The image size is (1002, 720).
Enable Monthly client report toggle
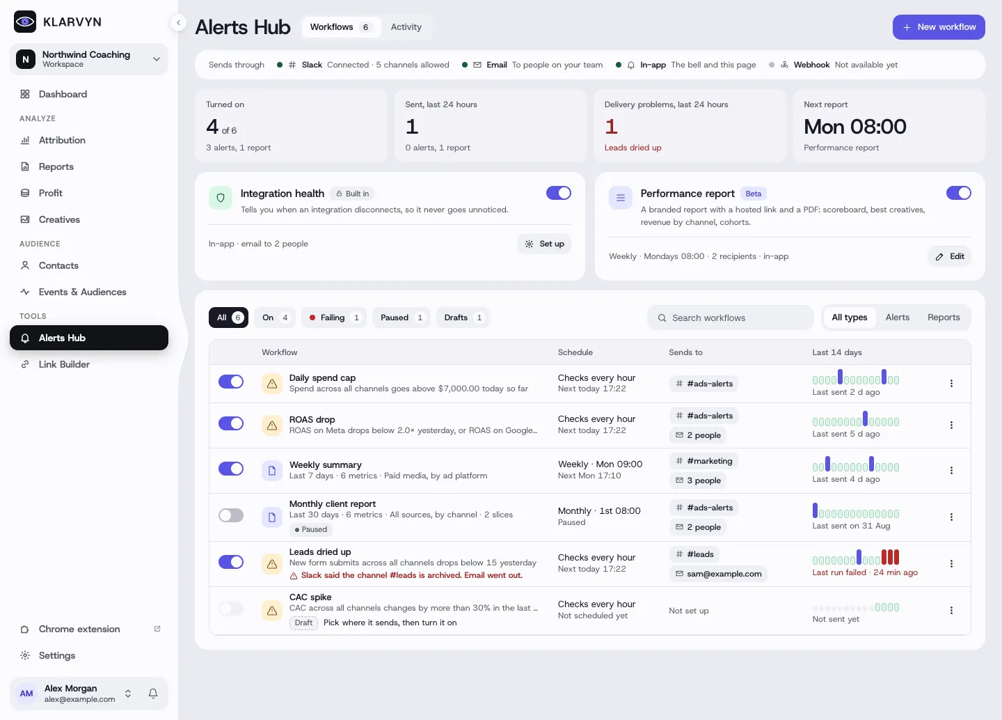coord(231,515)
